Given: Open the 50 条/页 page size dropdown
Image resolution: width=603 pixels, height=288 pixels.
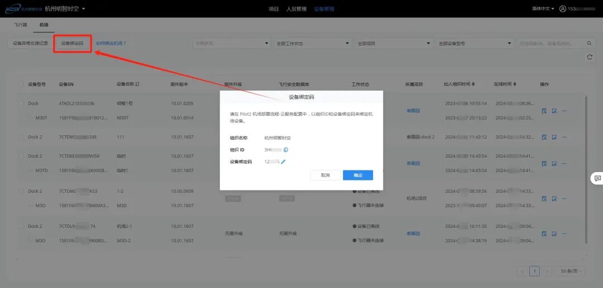Looking at the screenshot, I should 571,271.
